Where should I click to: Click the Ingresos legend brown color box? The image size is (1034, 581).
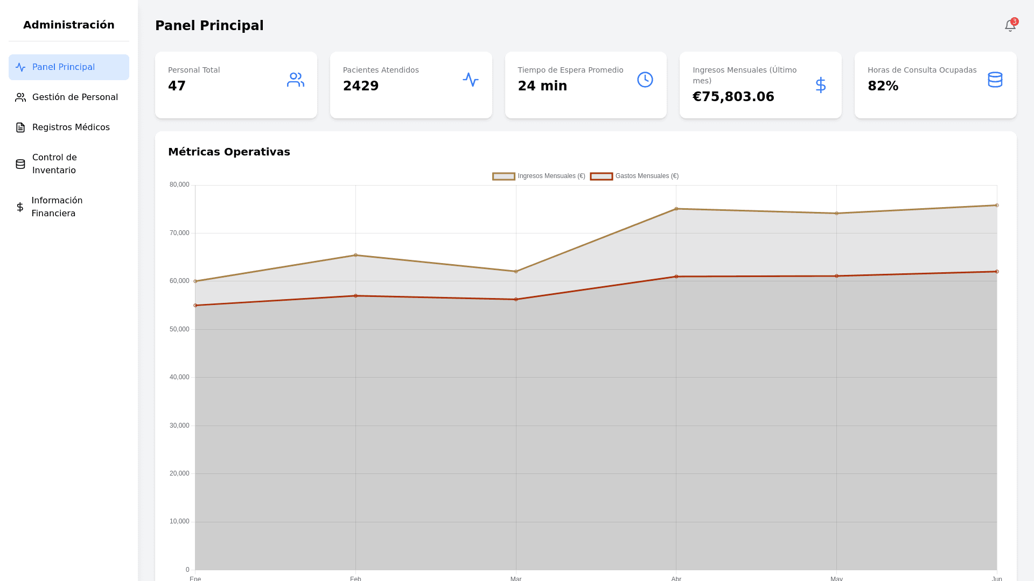point(504,176)
